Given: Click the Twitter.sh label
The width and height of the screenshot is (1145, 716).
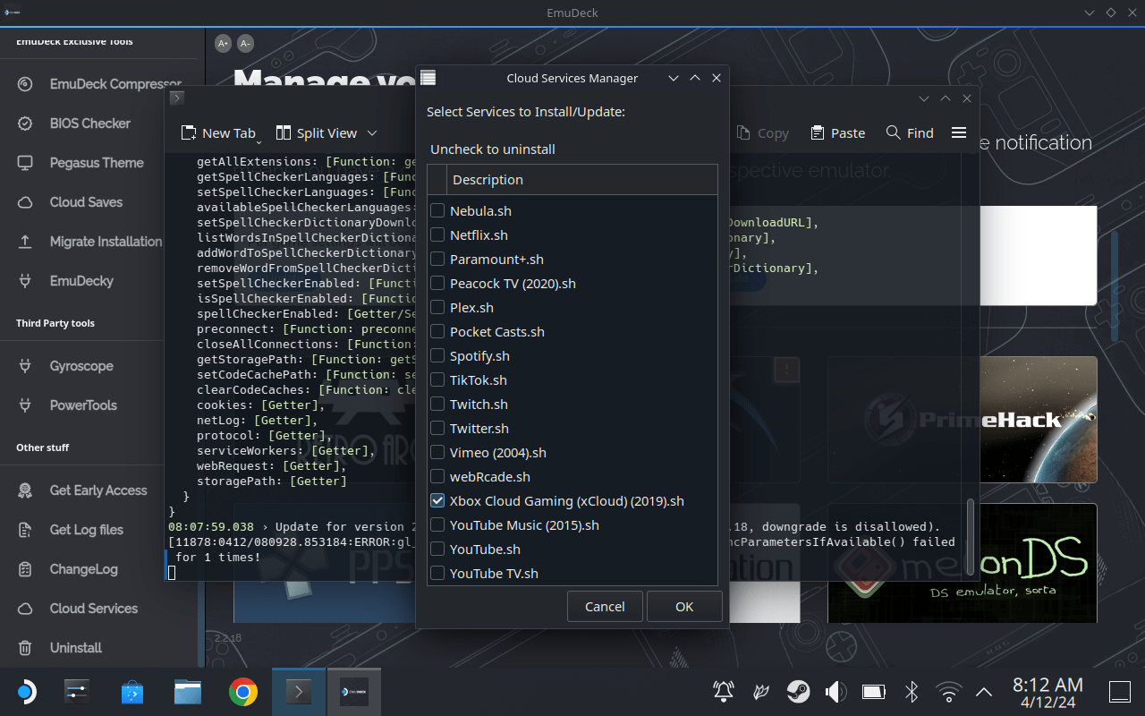Looking at the screenshot, I should (479, 428).
